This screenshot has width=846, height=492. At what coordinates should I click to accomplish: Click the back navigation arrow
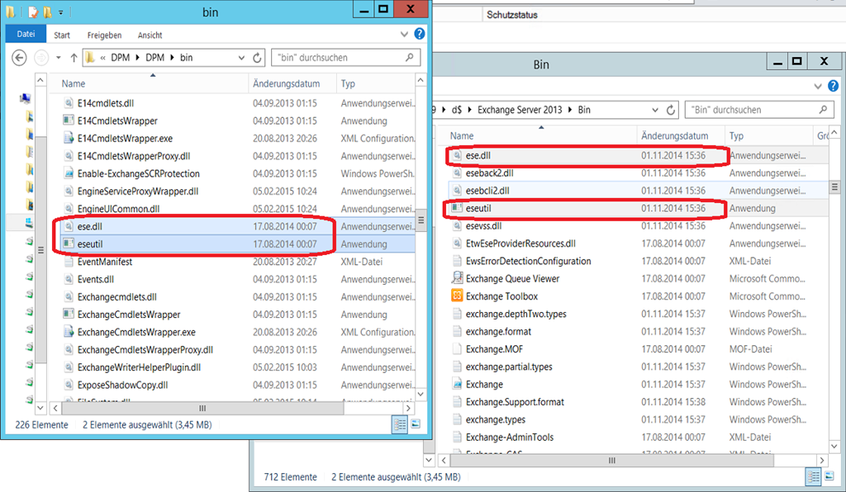point(19,58)
